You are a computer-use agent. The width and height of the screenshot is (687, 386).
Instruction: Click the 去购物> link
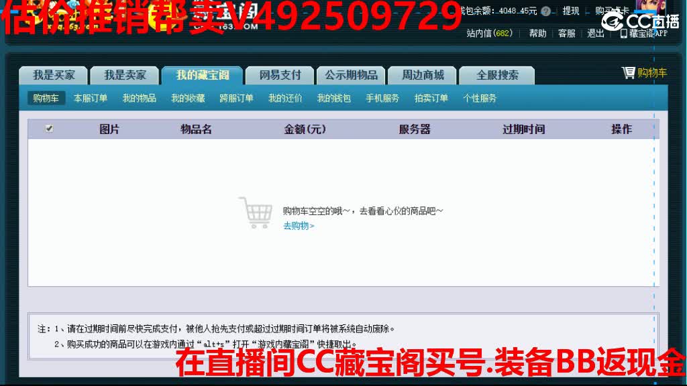tap(299, 226)
